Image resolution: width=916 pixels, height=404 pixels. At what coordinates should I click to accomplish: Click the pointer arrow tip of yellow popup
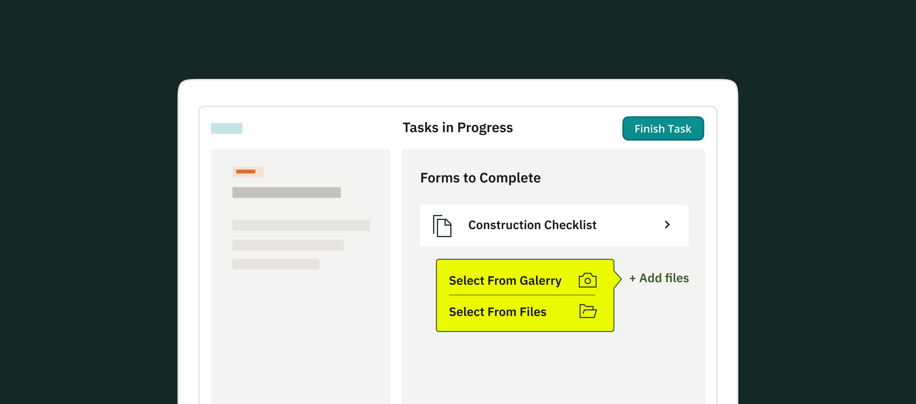619,279
